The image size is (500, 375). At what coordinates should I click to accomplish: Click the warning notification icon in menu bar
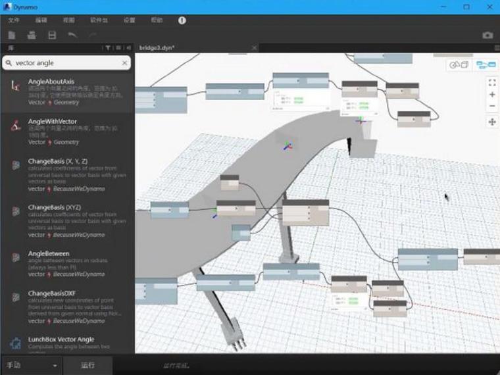pyautogui.click(x=182, y=20)
